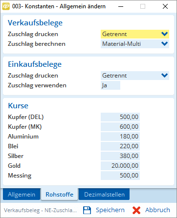Viewport: 177px width, 218px height.
Task: Click the Aluminium rate field
Action: (x=120, y=137)
